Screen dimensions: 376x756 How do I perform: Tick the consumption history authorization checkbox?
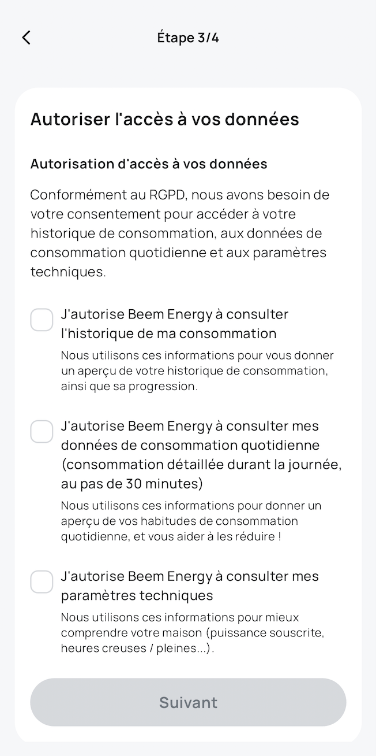coord(42,320)
